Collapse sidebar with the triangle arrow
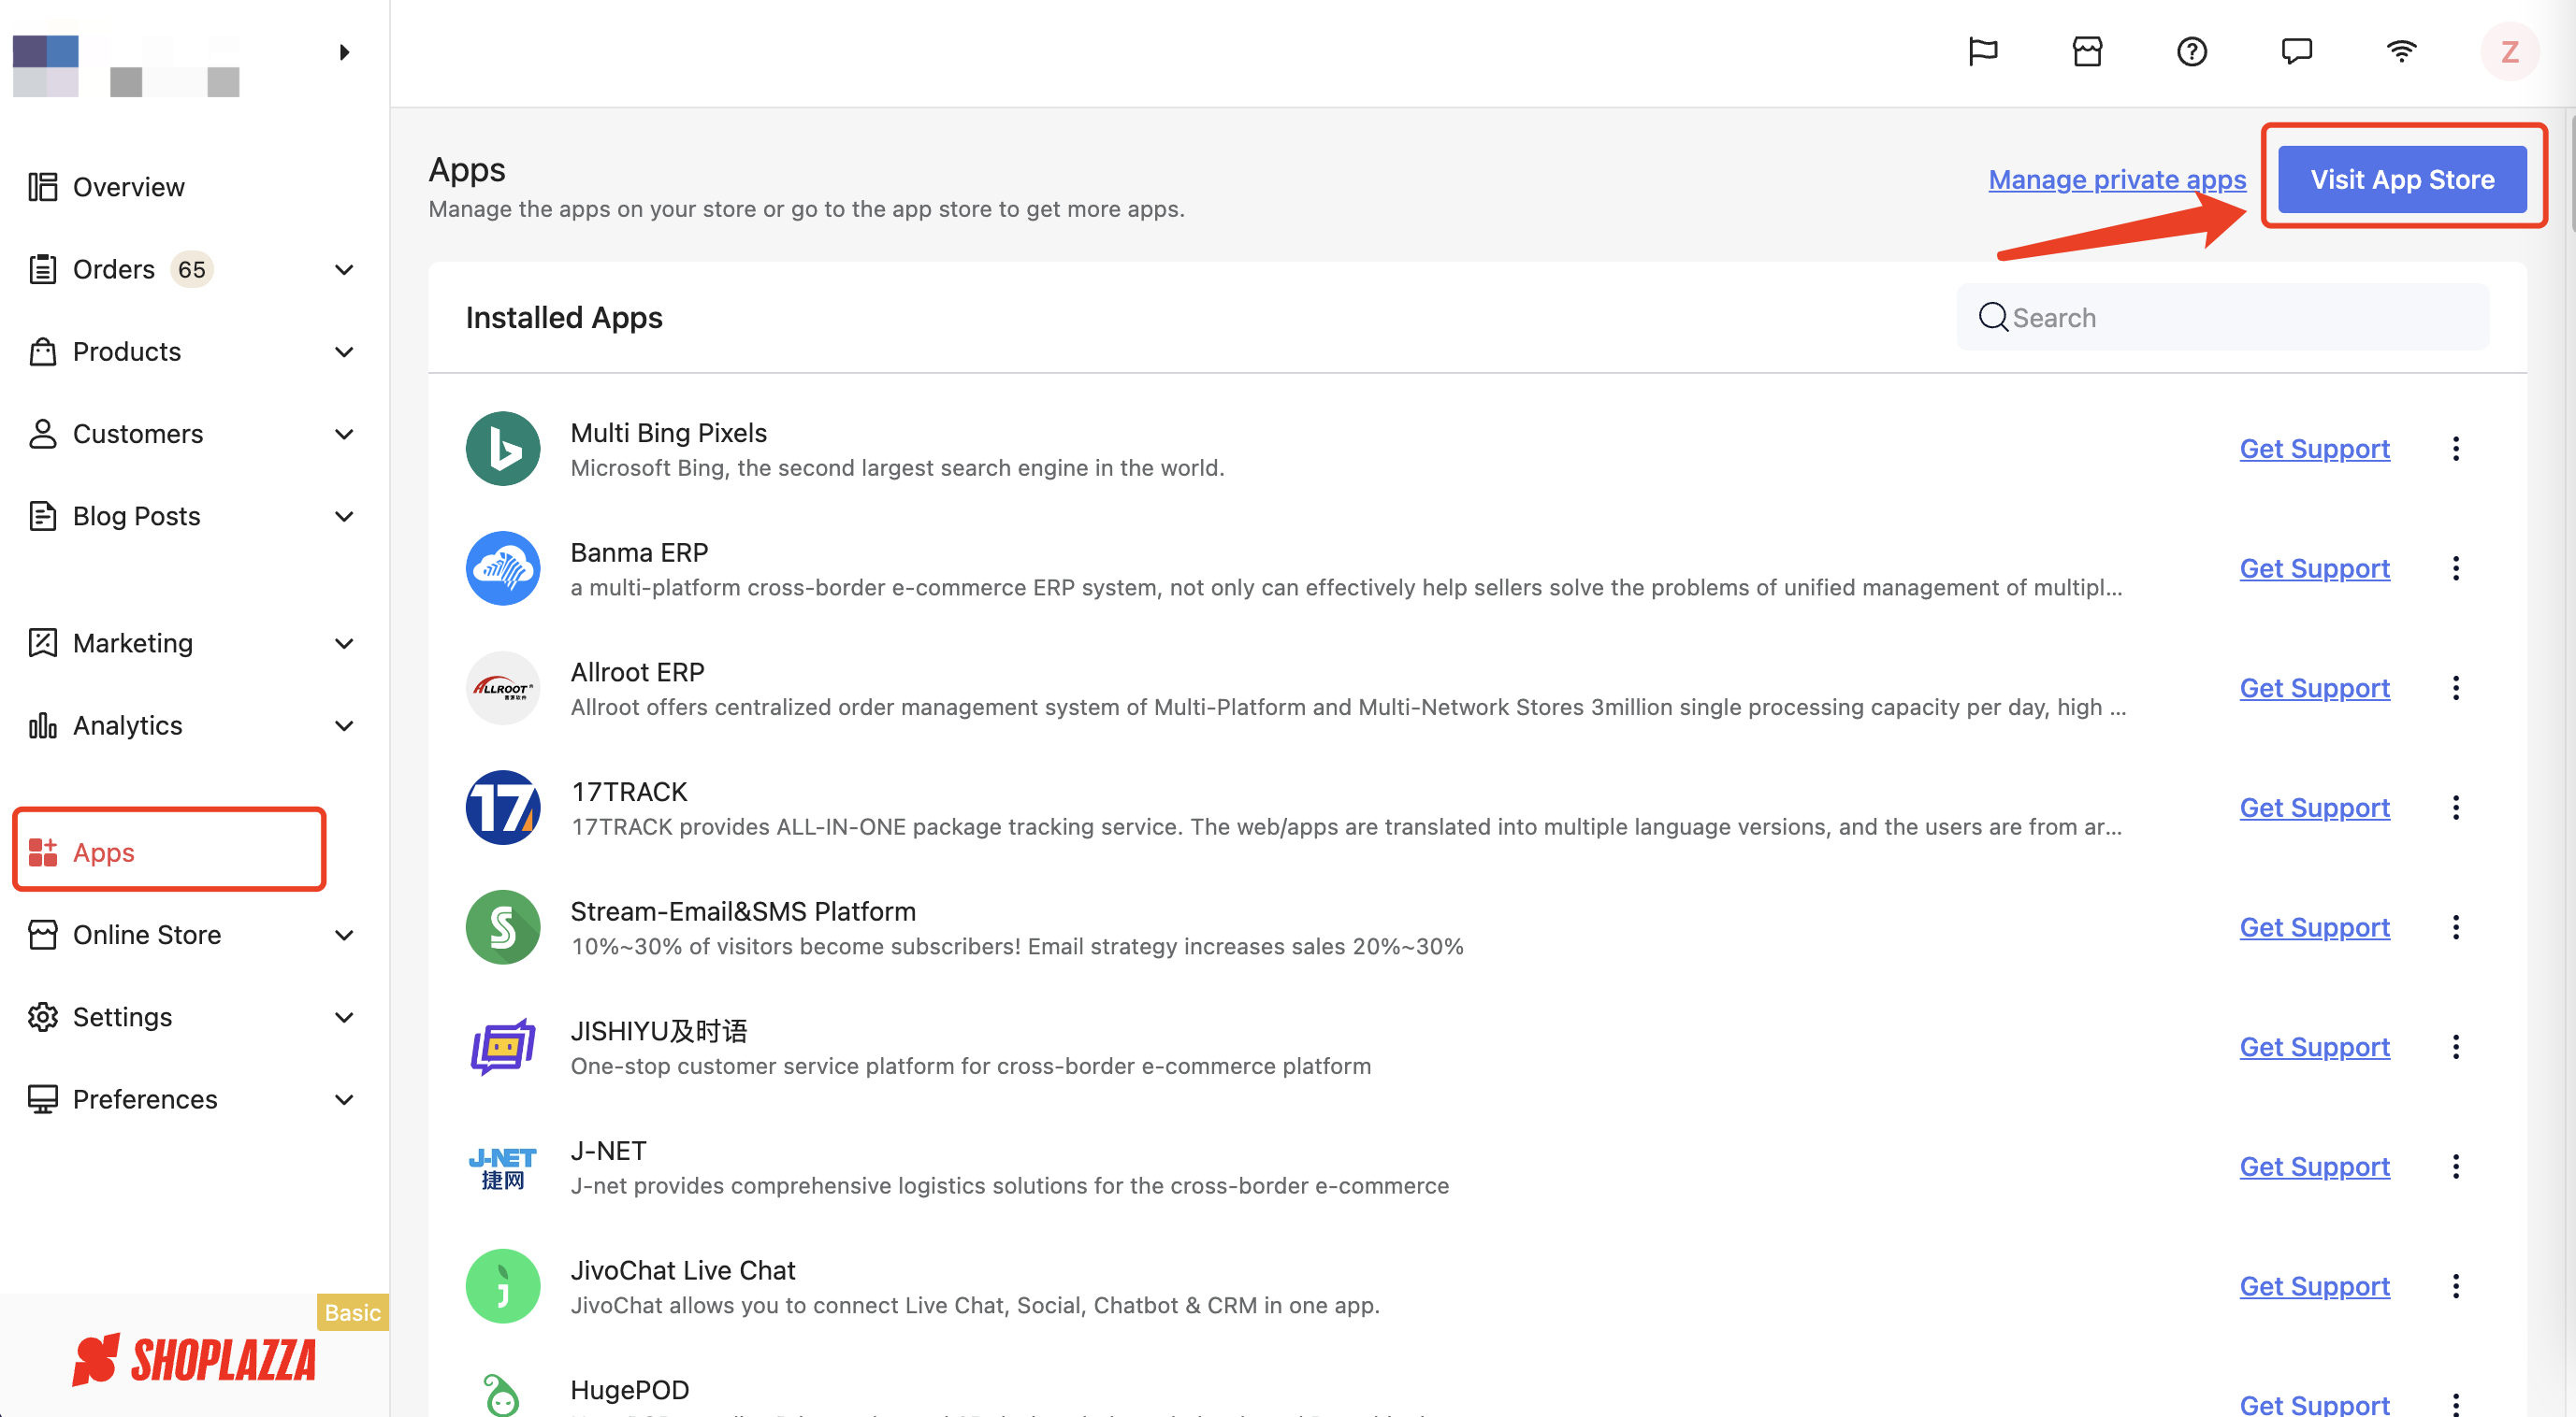2576x1417 pixels. [x=344, y=52]
